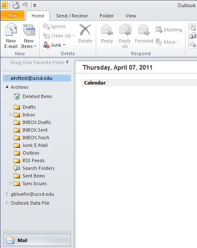Open the Inbox folder
Viewport: 197px width, 248px height.
pos(29,115)
